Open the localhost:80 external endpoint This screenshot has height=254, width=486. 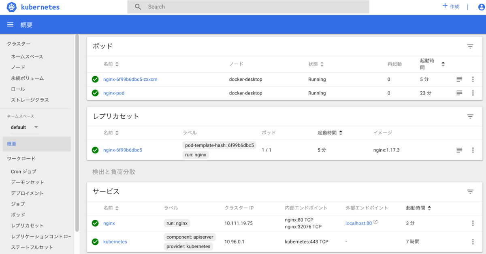358,223
